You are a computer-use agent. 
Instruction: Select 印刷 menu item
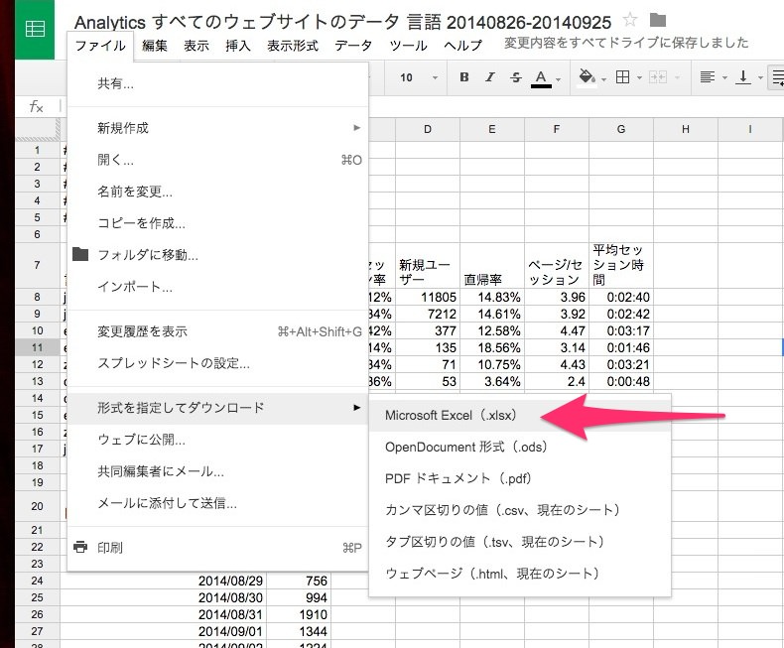(218, 548)
